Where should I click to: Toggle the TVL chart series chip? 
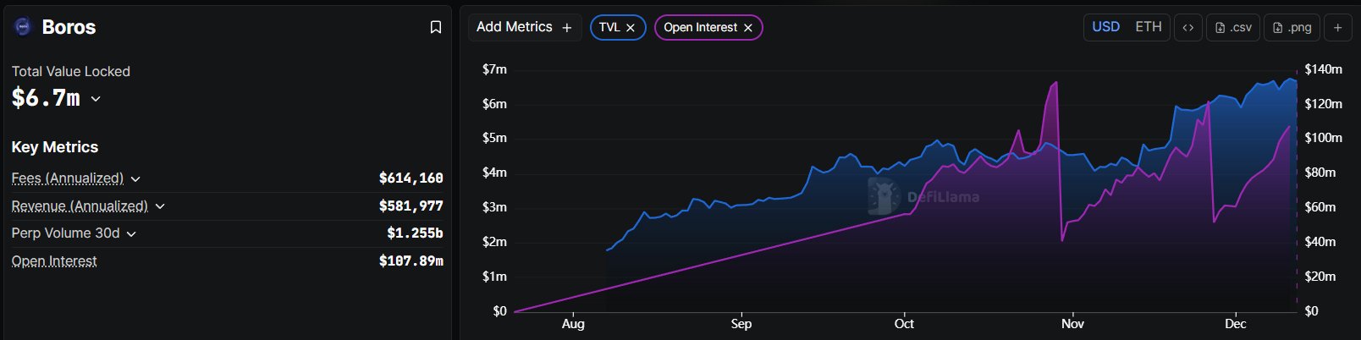pos(609,28)
